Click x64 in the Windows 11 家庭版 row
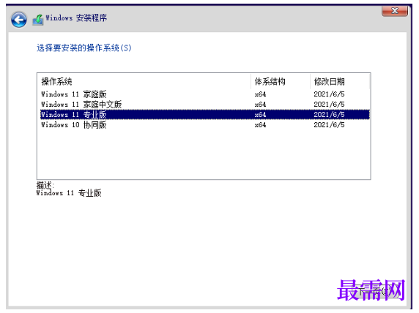The height and width of the screenshot is (313, 419). pos(260,94)
